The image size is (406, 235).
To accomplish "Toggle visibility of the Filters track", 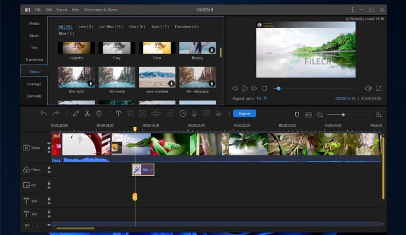I will (49, 171).
